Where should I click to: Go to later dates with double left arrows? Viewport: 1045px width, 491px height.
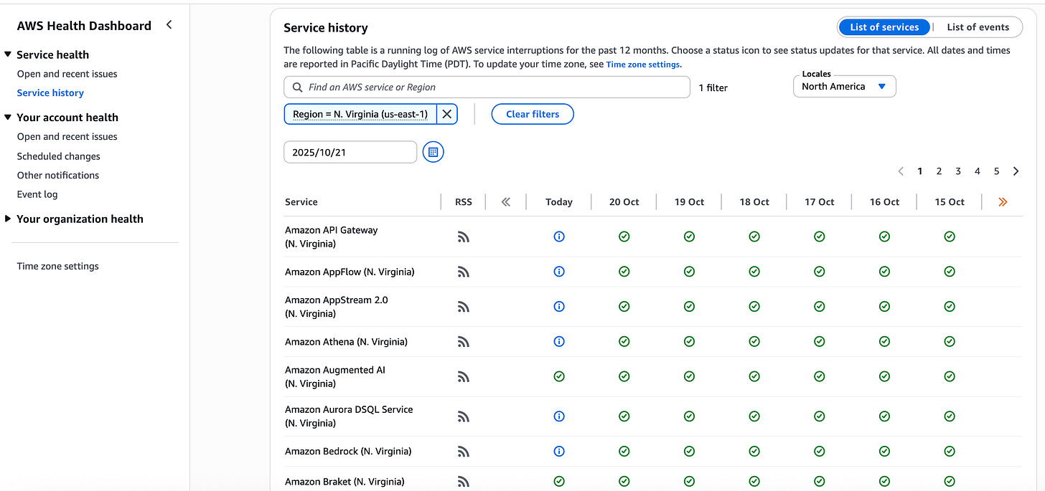506,202
